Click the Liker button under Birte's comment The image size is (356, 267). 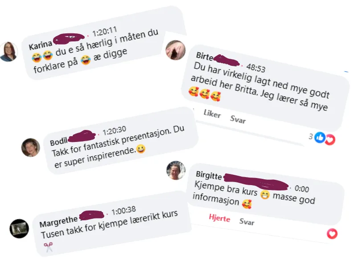point(212,113)
